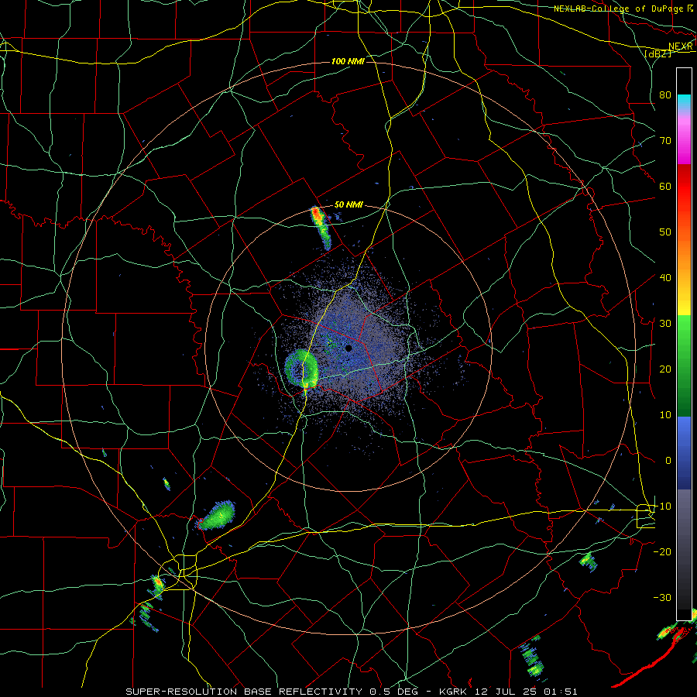Click the NEXR label above dBZ
The height and width of the screenshot is (697, 697).
point(681,46)
